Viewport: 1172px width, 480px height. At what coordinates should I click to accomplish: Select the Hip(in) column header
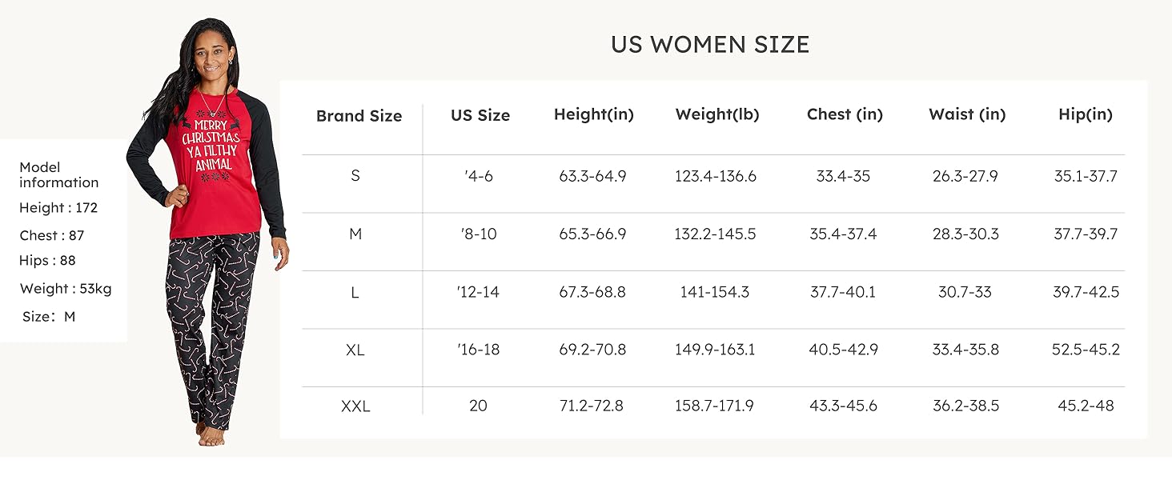[x=1086, y=114]
